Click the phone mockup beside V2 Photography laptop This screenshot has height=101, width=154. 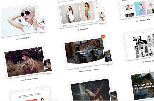click(x=102, y=15)
